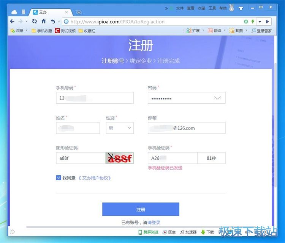Click the 加速器 accelerator status icon
Image resolution: width=285 pixels, height=243 pixels.
click(188, 232)
